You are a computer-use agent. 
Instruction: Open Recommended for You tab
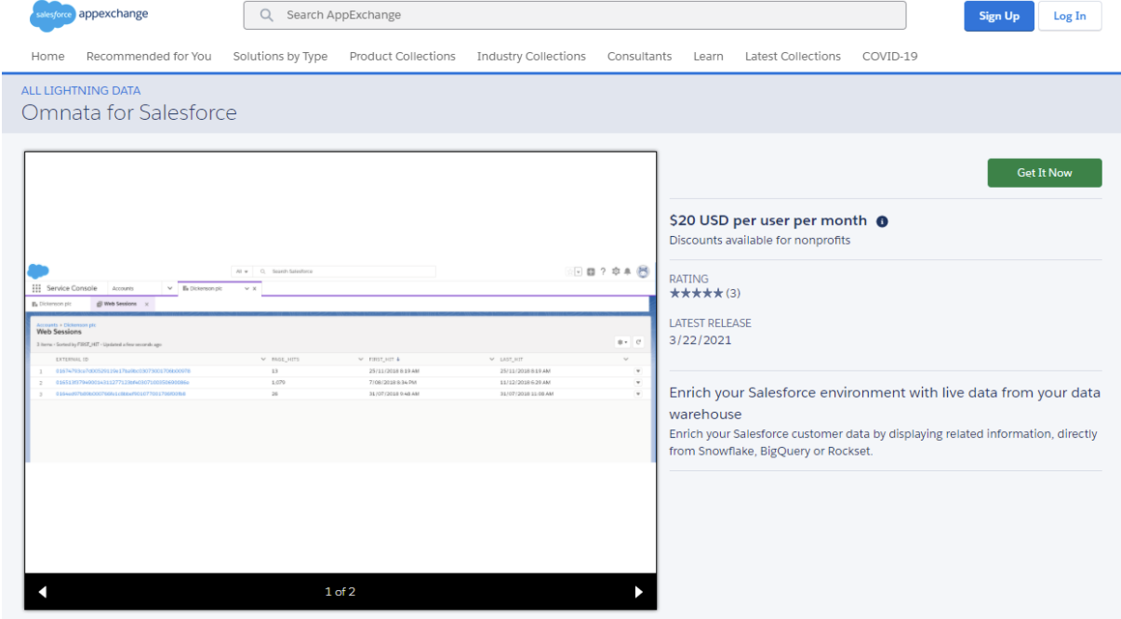(x=149, y=57)
